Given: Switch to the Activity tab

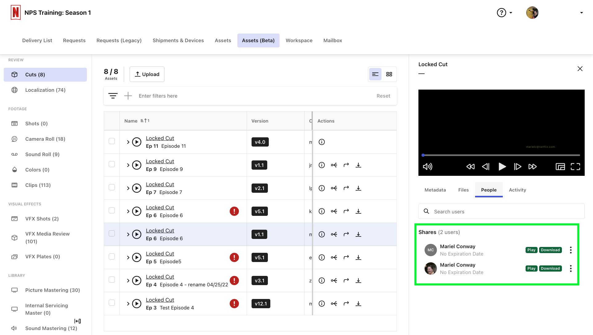Looking at the screenshot, I should pos(517,190).
